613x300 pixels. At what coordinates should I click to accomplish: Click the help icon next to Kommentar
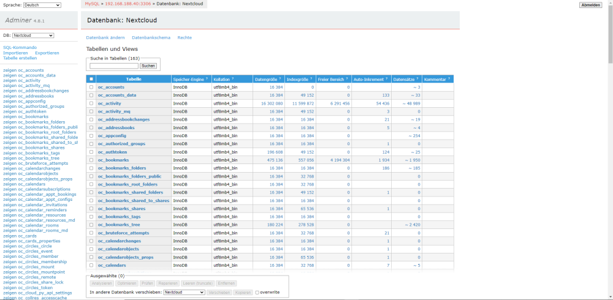[449, 78]
